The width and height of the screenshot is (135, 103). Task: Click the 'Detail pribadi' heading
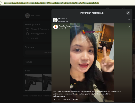pos(32,24)
